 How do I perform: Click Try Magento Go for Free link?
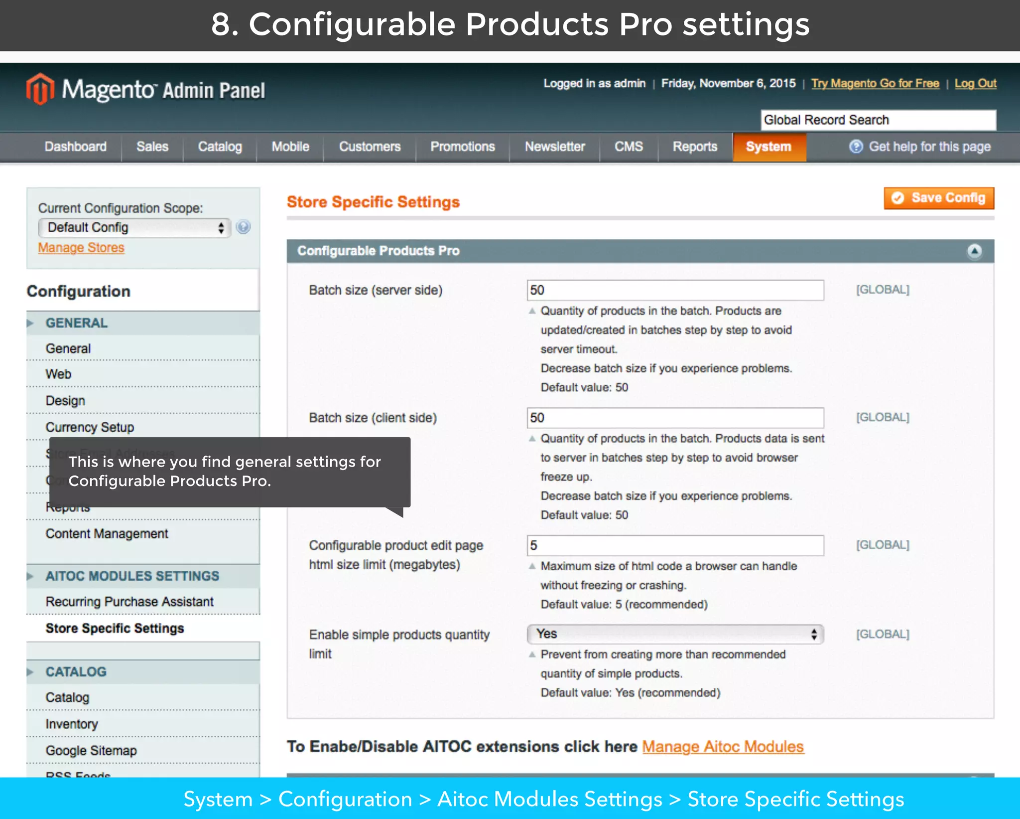(x=875, y=83)
